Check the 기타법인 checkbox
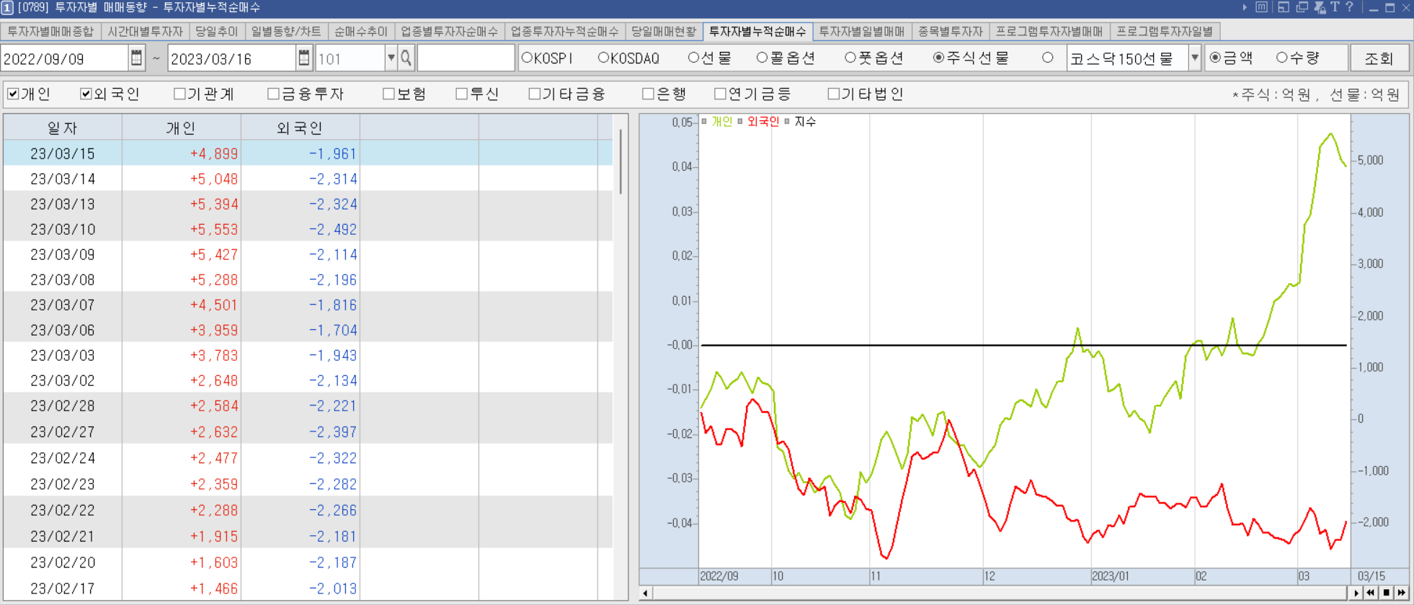1414x605 pixels. (833, 94)
